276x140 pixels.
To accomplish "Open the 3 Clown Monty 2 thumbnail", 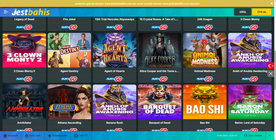I will click(24, 50).
